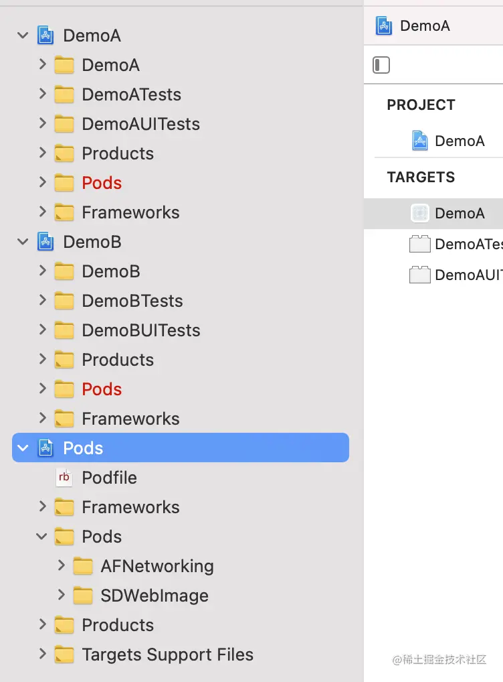This screenshot has height=682, width=503.
Task: Click the Pods project icon in navigator
Action: (45, 448)
